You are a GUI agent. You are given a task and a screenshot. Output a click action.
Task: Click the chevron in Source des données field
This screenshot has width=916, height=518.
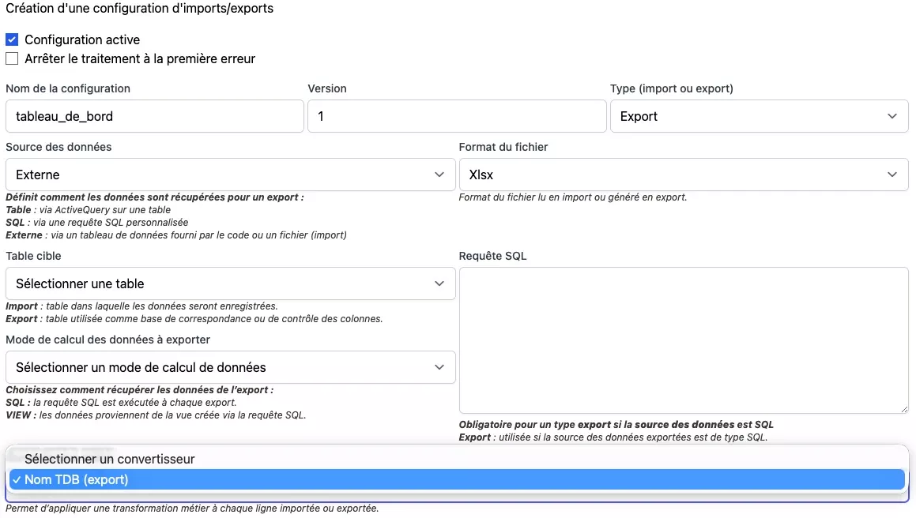point(439,175)
